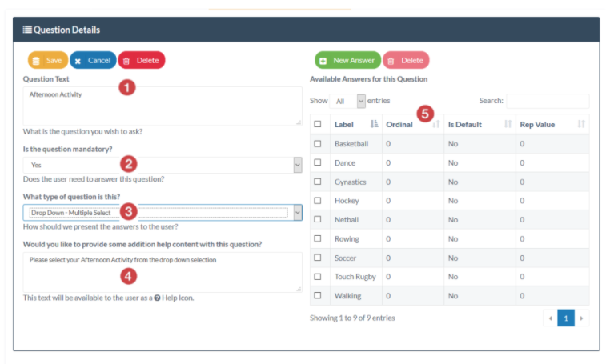Click the trash icon on the red Delete button
This screenshot has height=364, width=610.
[126, 61]
